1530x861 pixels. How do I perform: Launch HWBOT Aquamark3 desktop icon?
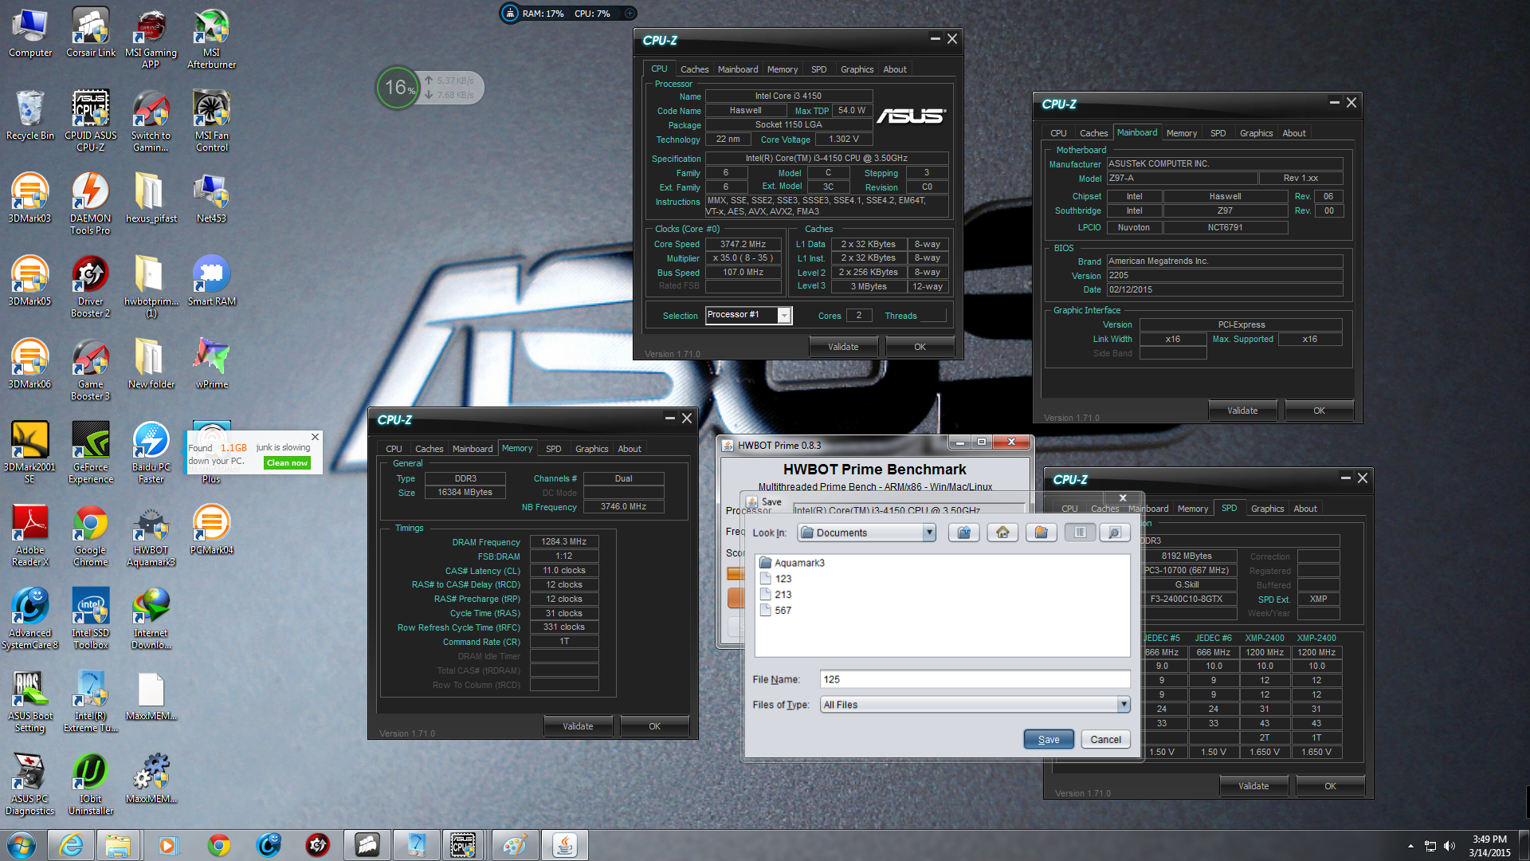[151, 536]
